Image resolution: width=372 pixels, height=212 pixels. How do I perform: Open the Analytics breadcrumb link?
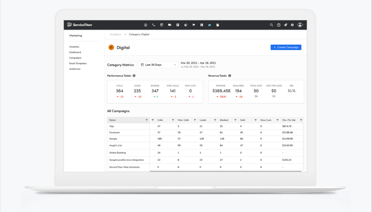coord(115,34)
